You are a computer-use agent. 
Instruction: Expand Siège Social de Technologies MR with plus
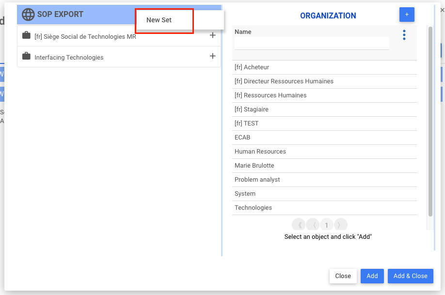point(212,35)
